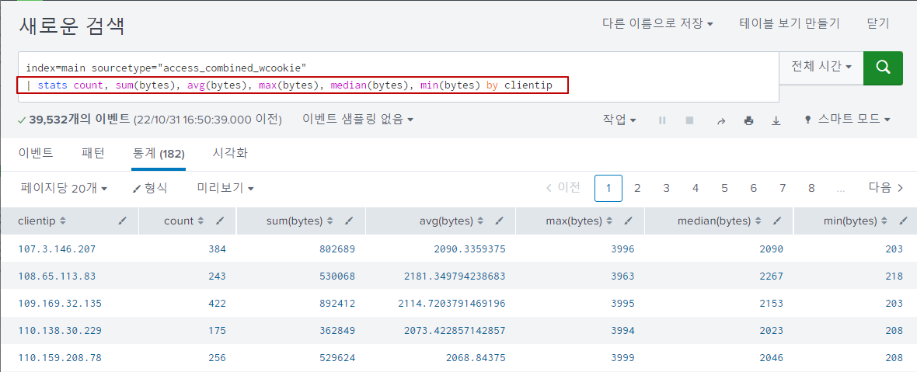Image resolution: width=917 pixels, height=372 pixels.
Task: Select 통계 (182) tab
Action: (159, 155)
